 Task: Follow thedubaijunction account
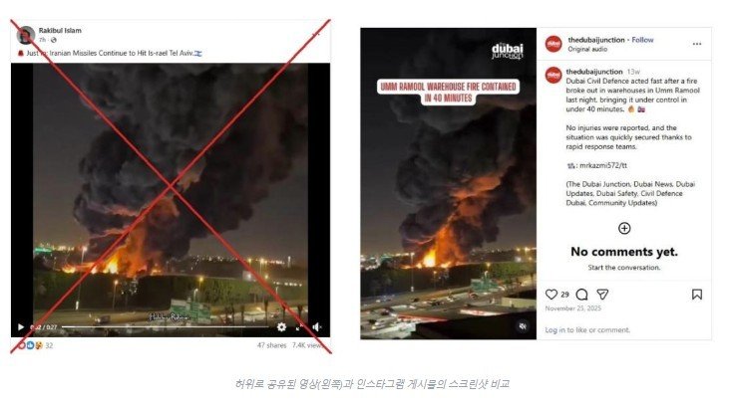pyautogui.click(x=642, y=40)
